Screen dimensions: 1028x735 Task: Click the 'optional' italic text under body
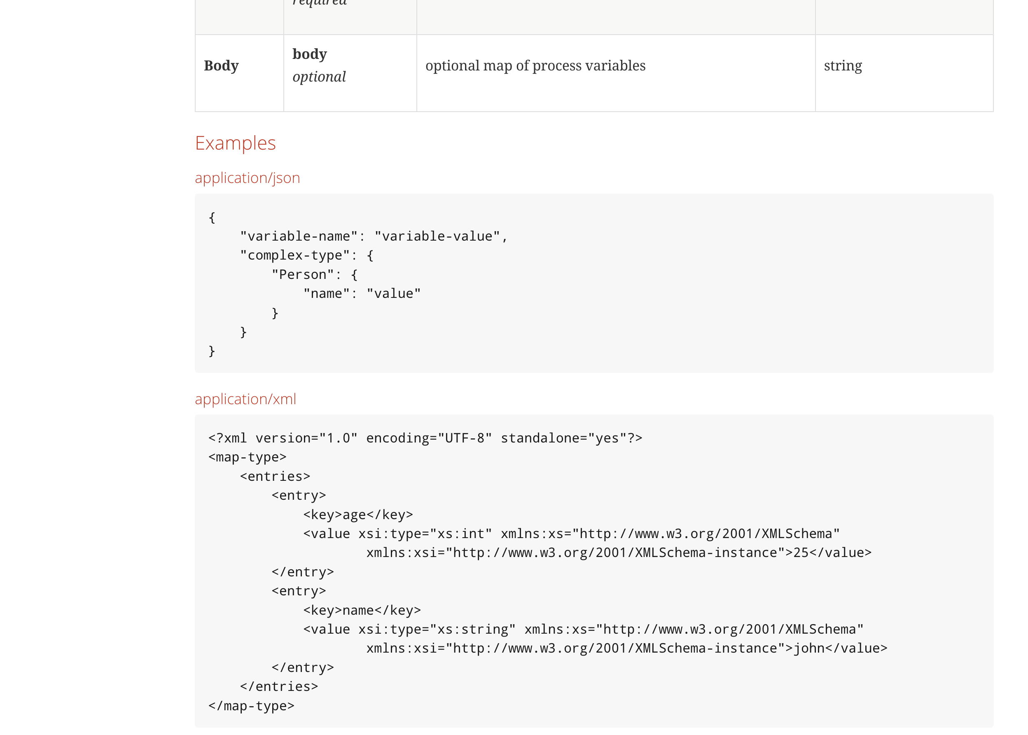pos(319,77)
